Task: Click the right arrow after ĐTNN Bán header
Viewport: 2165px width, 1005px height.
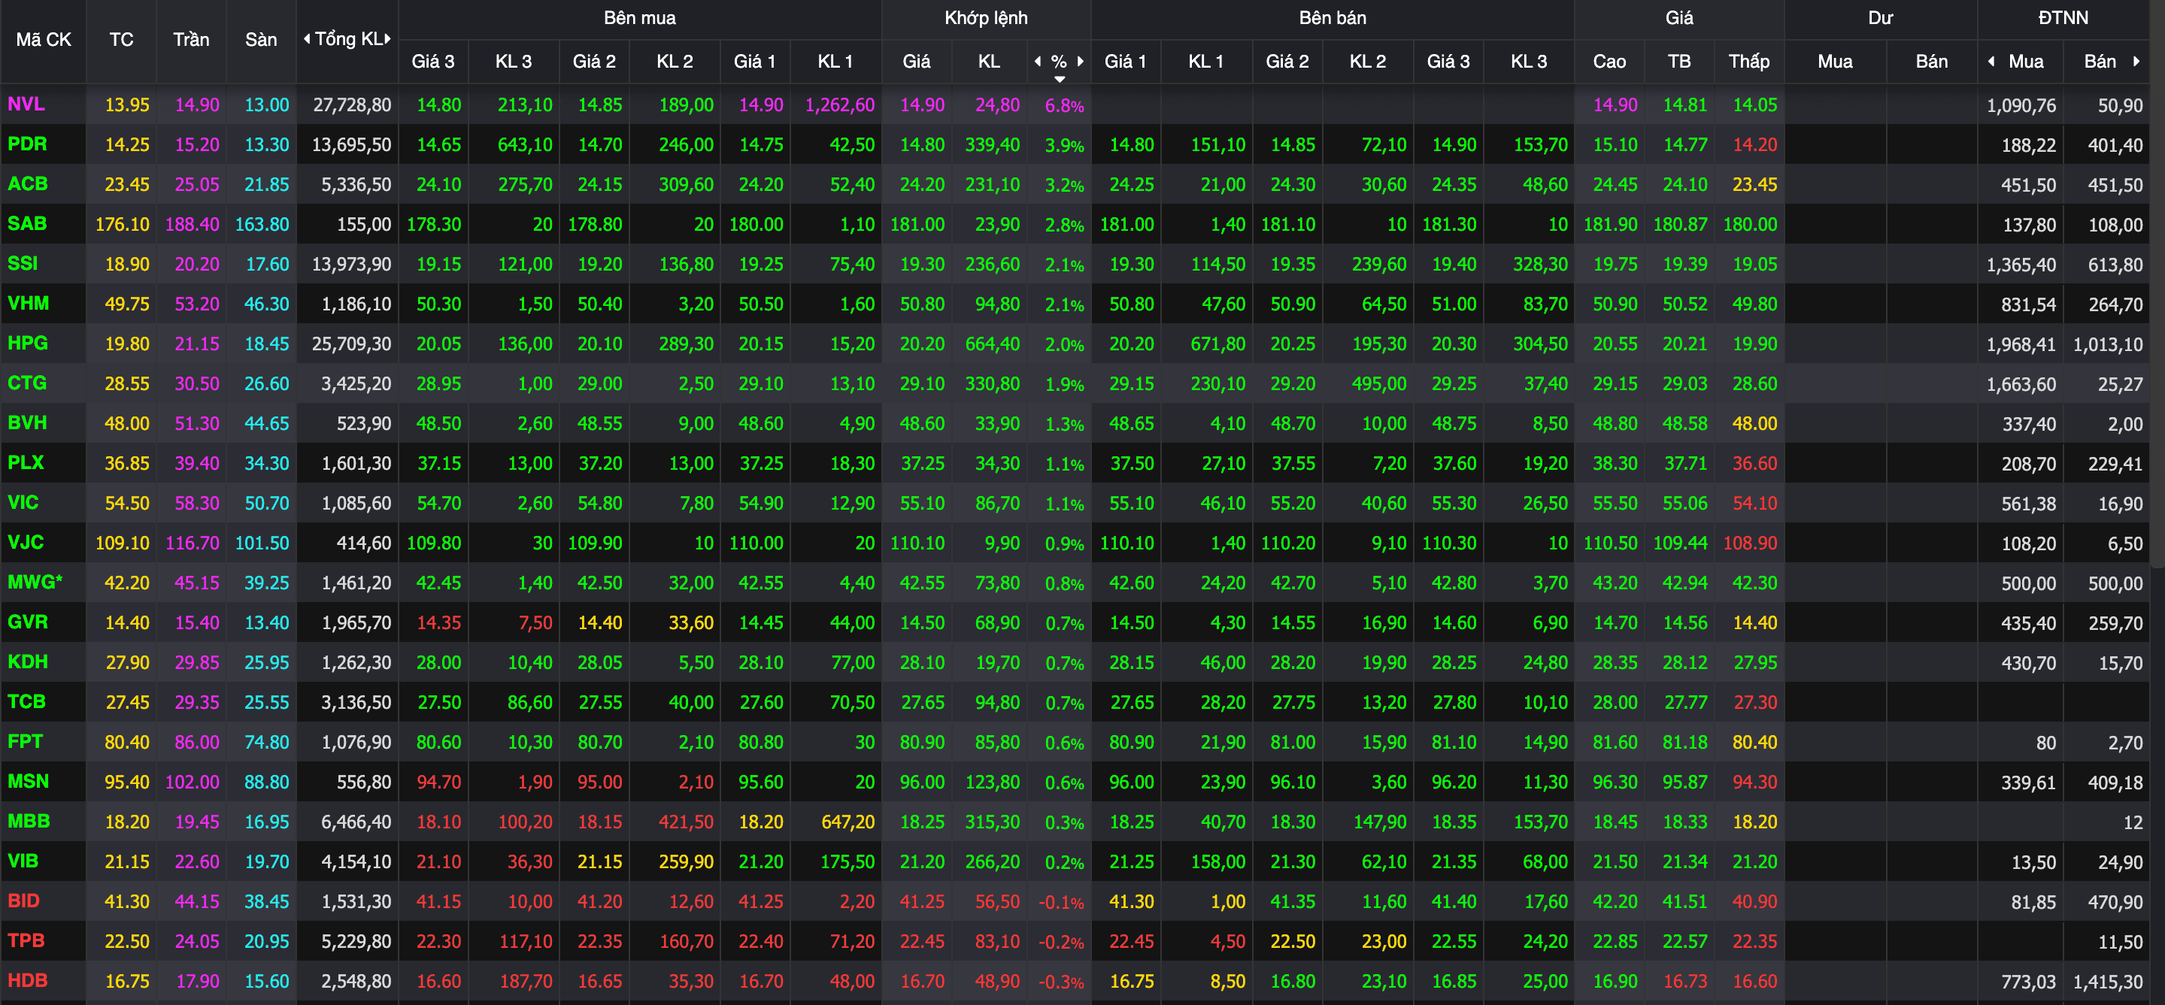Action: 2136,62
